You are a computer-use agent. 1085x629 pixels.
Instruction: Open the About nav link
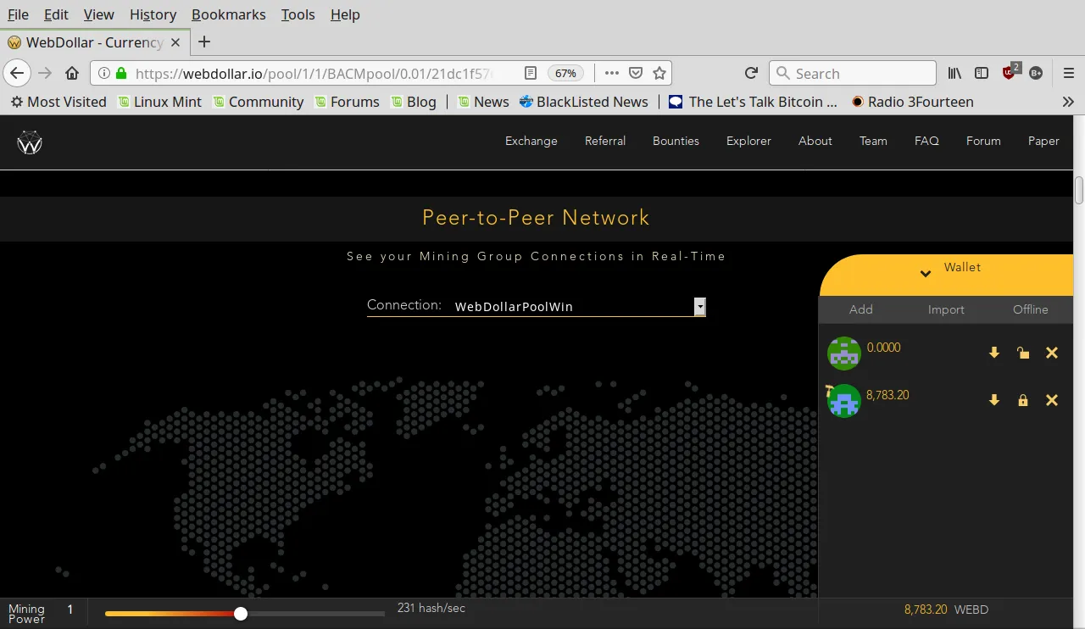[815, 141]
